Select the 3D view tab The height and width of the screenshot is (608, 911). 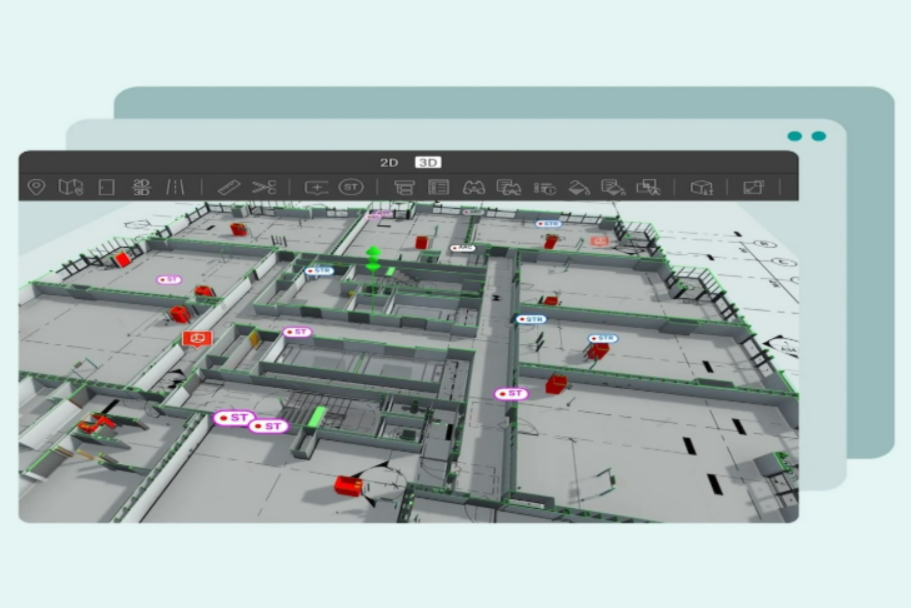[x=429, y=163]
